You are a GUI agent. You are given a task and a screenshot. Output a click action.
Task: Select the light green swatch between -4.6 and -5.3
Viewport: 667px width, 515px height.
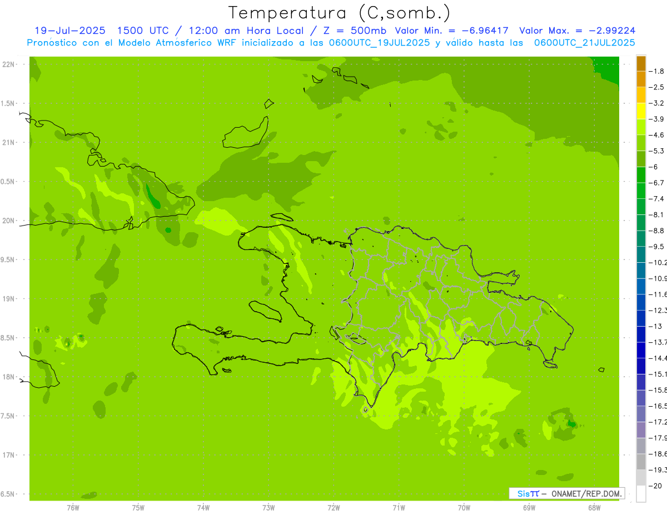(x=641, y=143)
